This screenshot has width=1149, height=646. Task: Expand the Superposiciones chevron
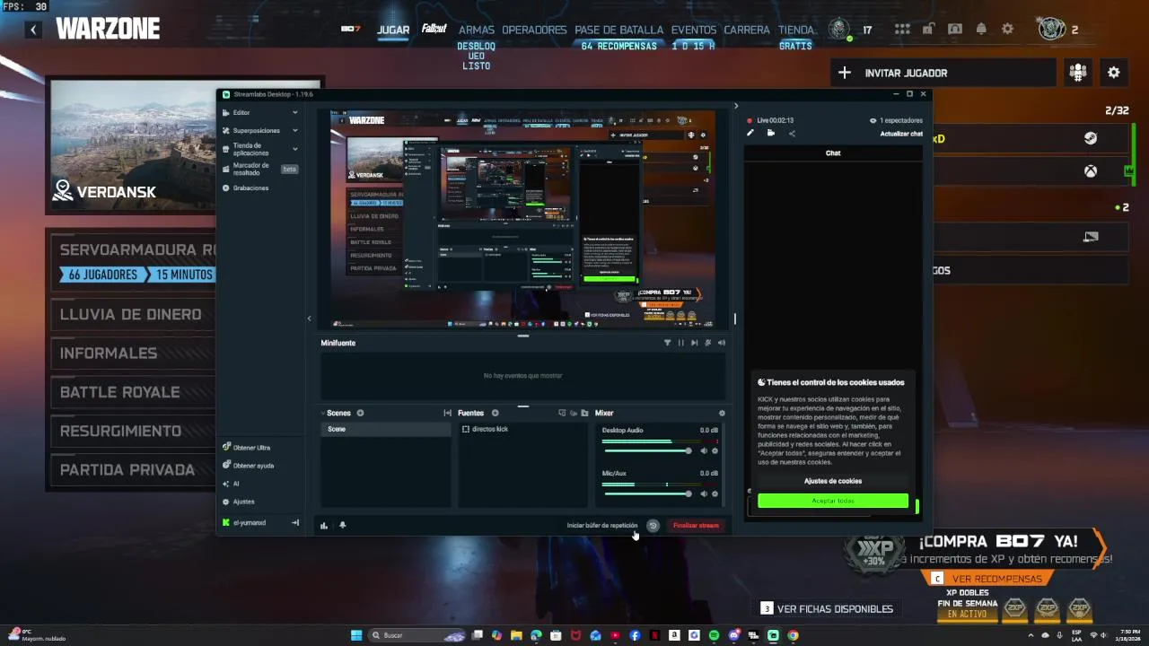click(x=294, y=130)
